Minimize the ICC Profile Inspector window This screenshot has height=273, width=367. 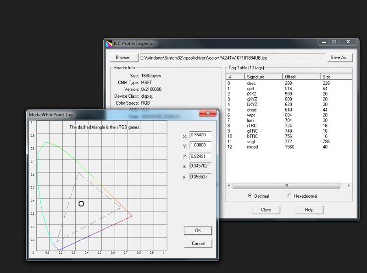(x=324, y=42)
